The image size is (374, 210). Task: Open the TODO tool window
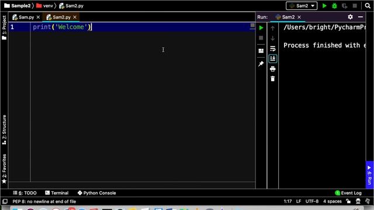(x=25, y=193)
